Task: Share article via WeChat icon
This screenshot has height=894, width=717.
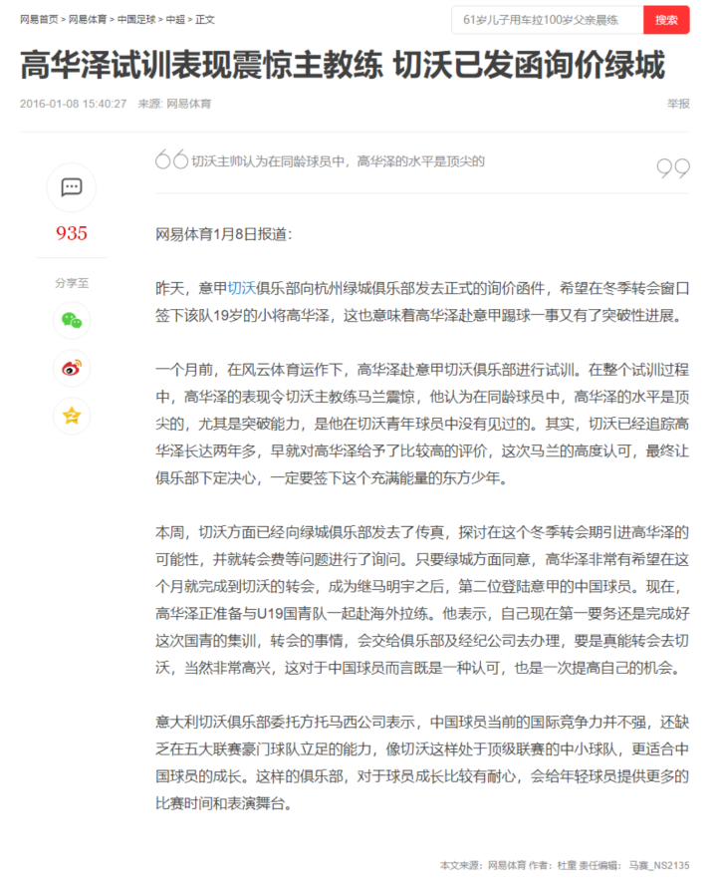Action: coord(72,320)
